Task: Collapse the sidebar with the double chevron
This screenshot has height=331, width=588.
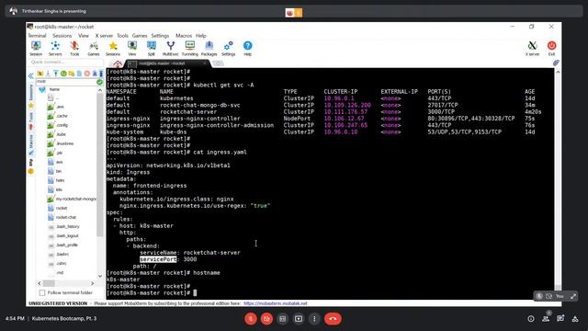Action: [x=30, y=76]
